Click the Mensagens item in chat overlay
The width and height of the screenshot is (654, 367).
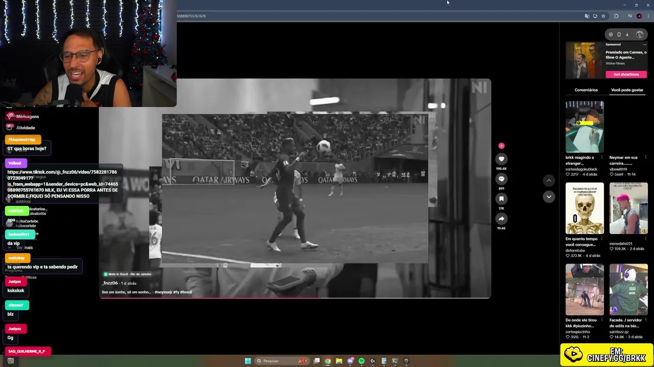(27, 117)
